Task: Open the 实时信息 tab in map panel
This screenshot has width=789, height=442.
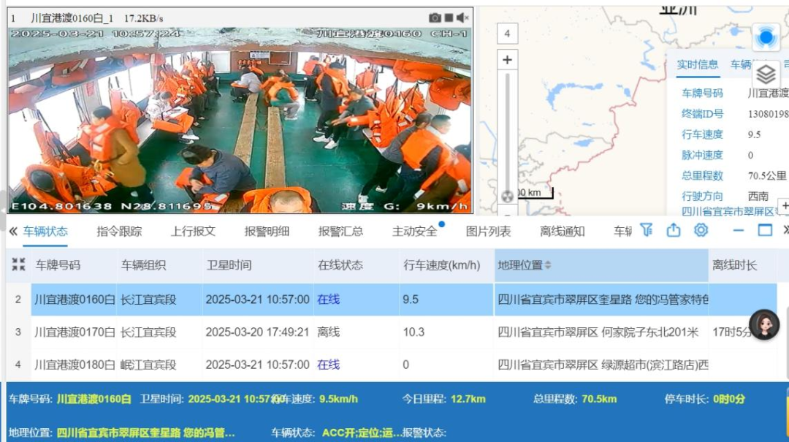Action: coord(698,64)
